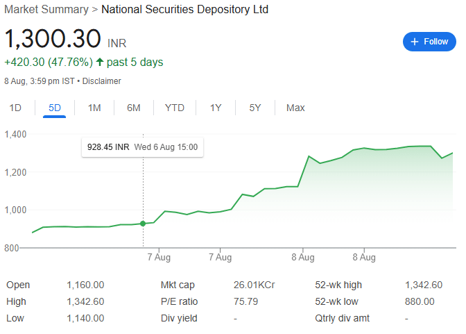Click the 52-wk low value 880.00
This screenshot has height=334, width=466.
coord(420,301)
